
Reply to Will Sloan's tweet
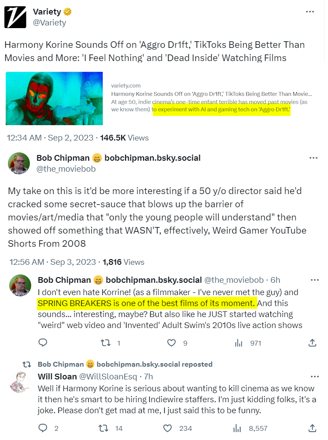(x=43, y=428)
